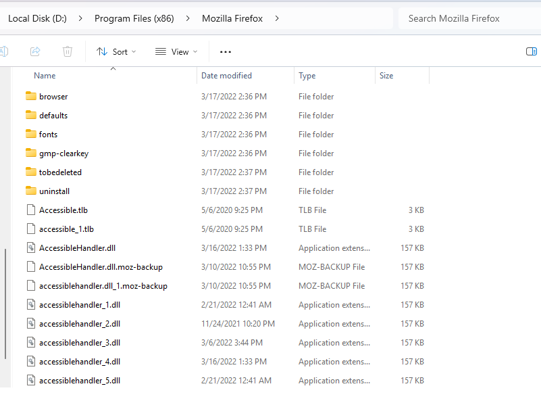Click "Application extens..." type for AccessibleHandler.dll
Screen dimensions: 541x403
[334, 248]
